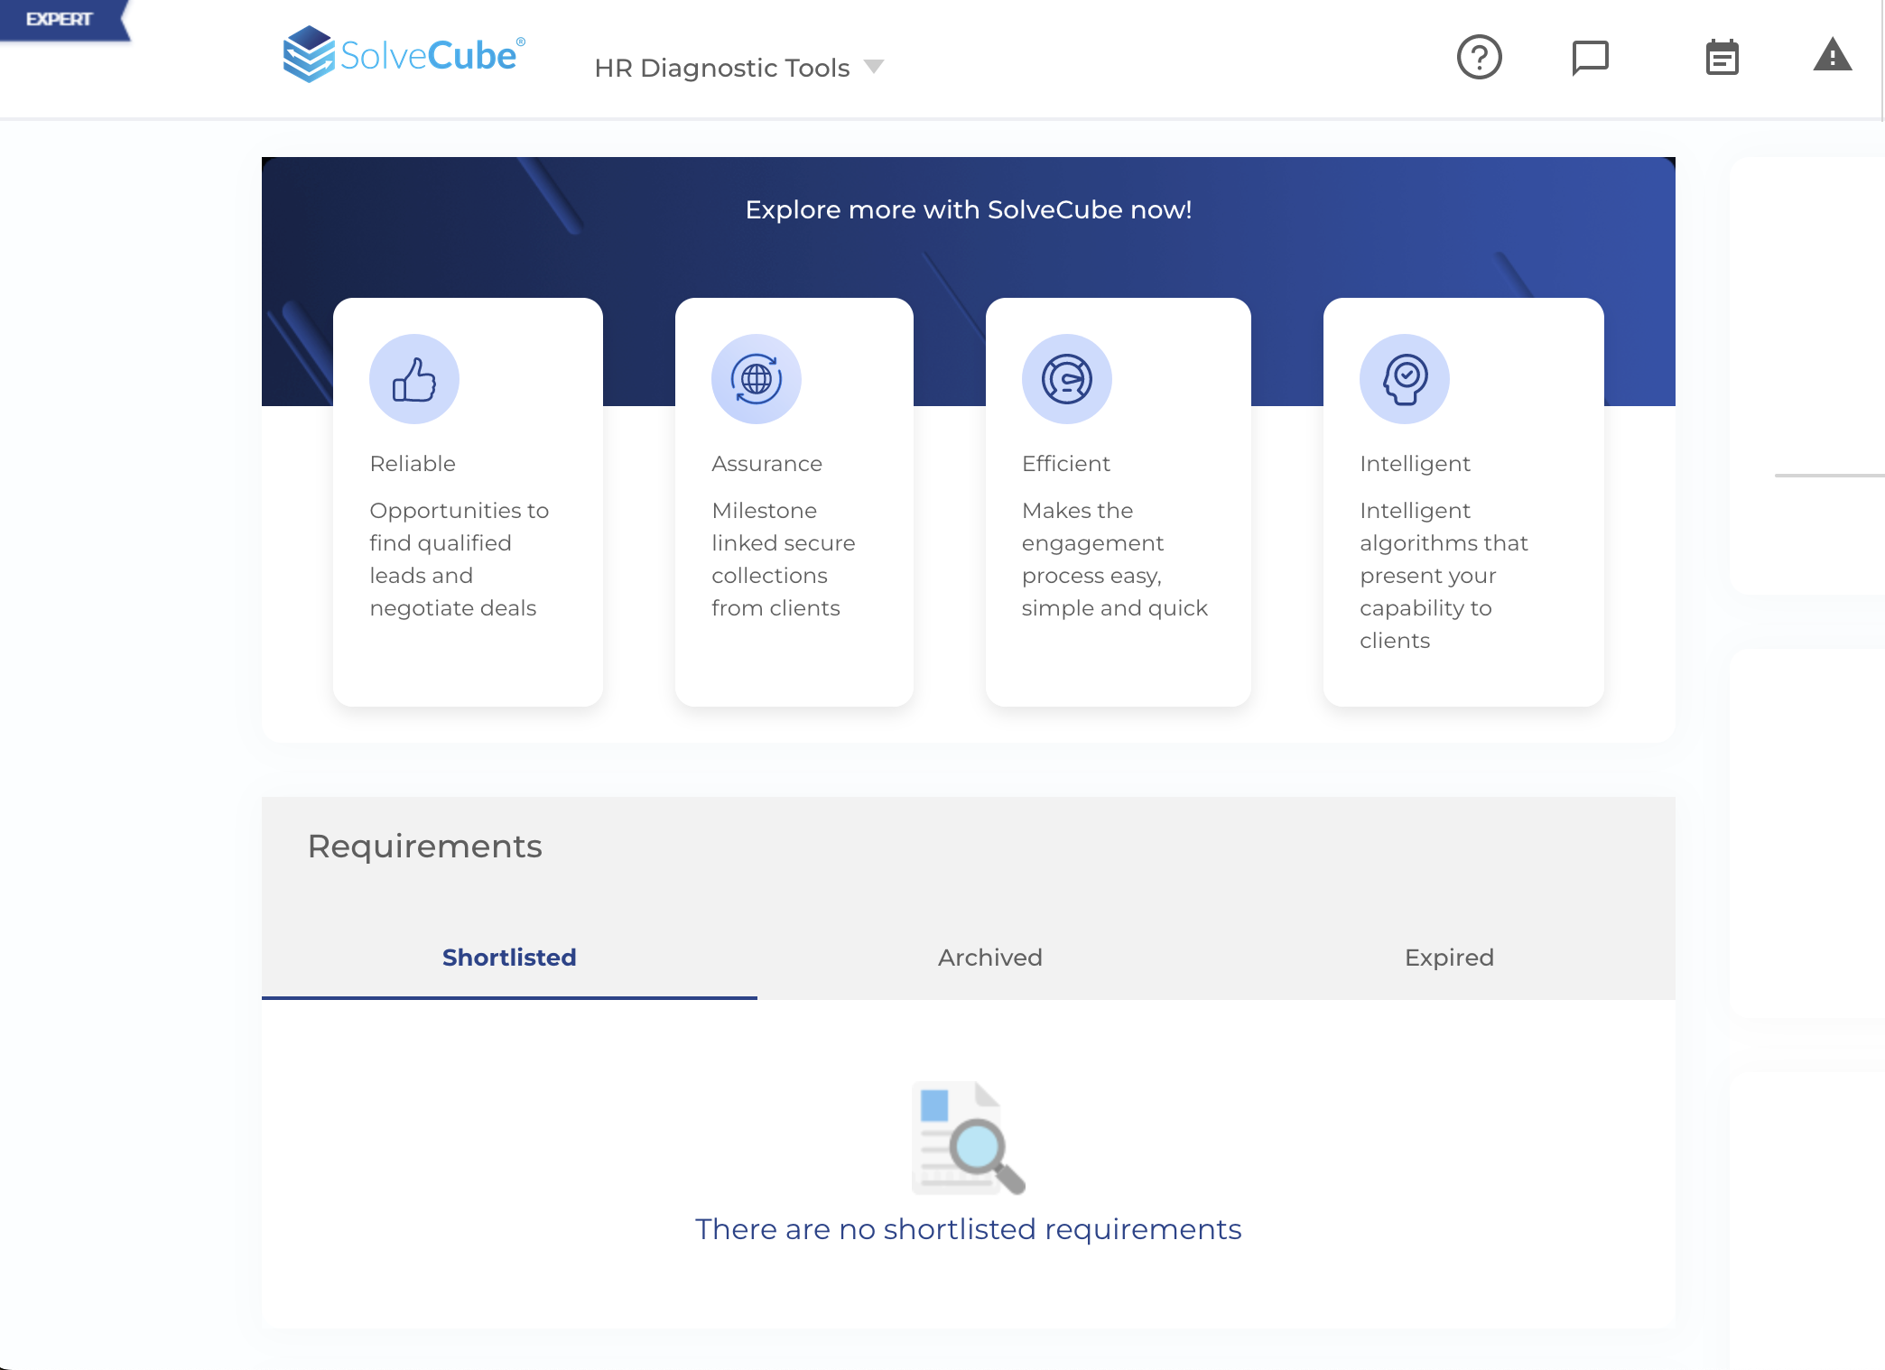Open the help question mark icon
Screen dimensions: 1885x1370
[x=1479, y=58]
